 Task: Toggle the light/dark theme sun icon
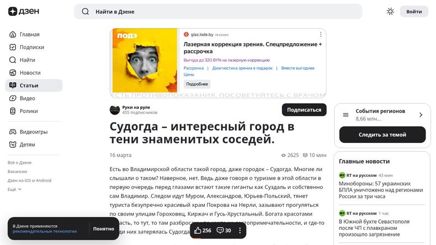click(x=390, y=11)
